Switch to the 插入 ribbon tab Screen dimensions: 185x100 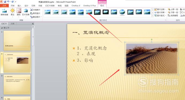[x=19, y=6]
